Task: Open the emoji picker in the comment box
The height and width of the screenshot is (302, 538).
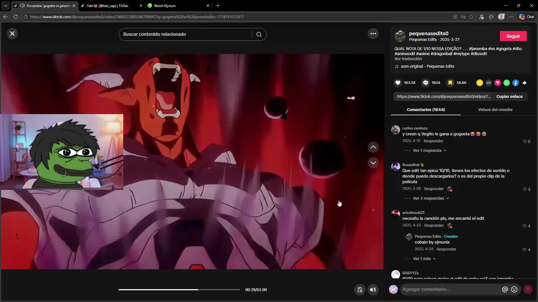Action: [x=514, y=289]
